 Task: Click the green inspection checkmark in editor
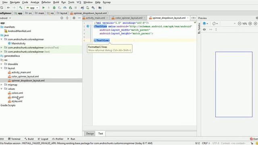click(x=195, y=23)
